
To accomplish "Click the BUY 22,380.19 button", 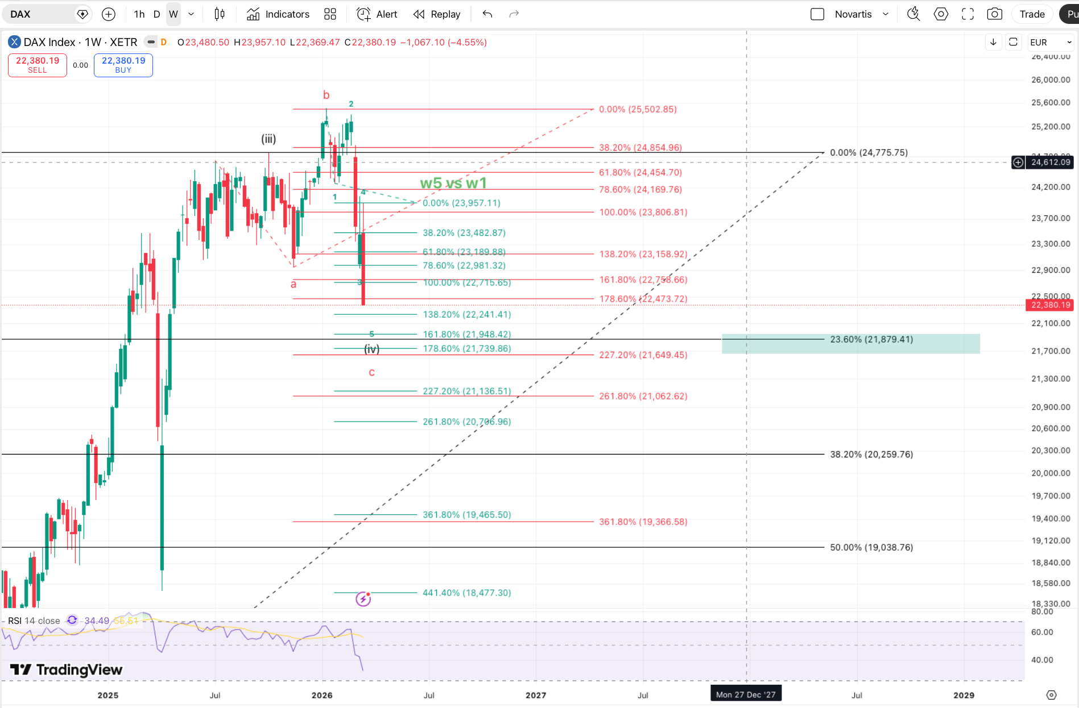I will click(123, 65).
